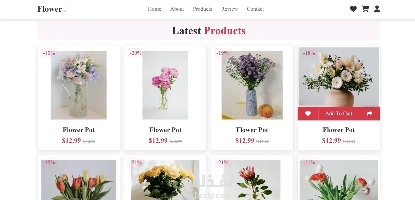Open the Contact navigation link

click(x=255, y=9)
